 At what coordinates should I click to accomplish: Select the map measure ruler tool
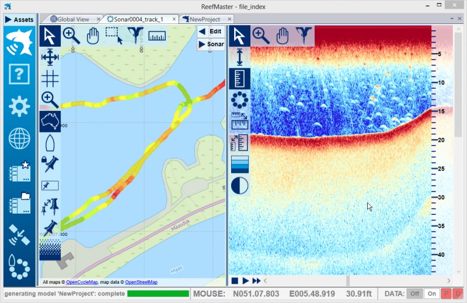(157, 36)
